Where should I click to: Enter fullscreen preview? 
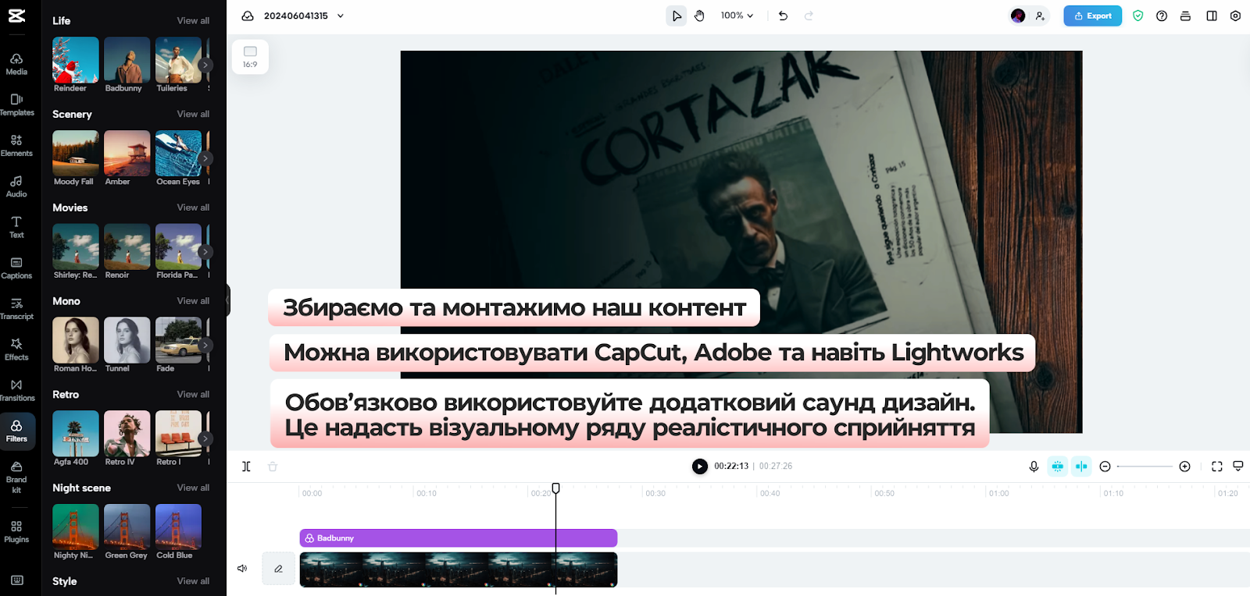point(1216,467)
